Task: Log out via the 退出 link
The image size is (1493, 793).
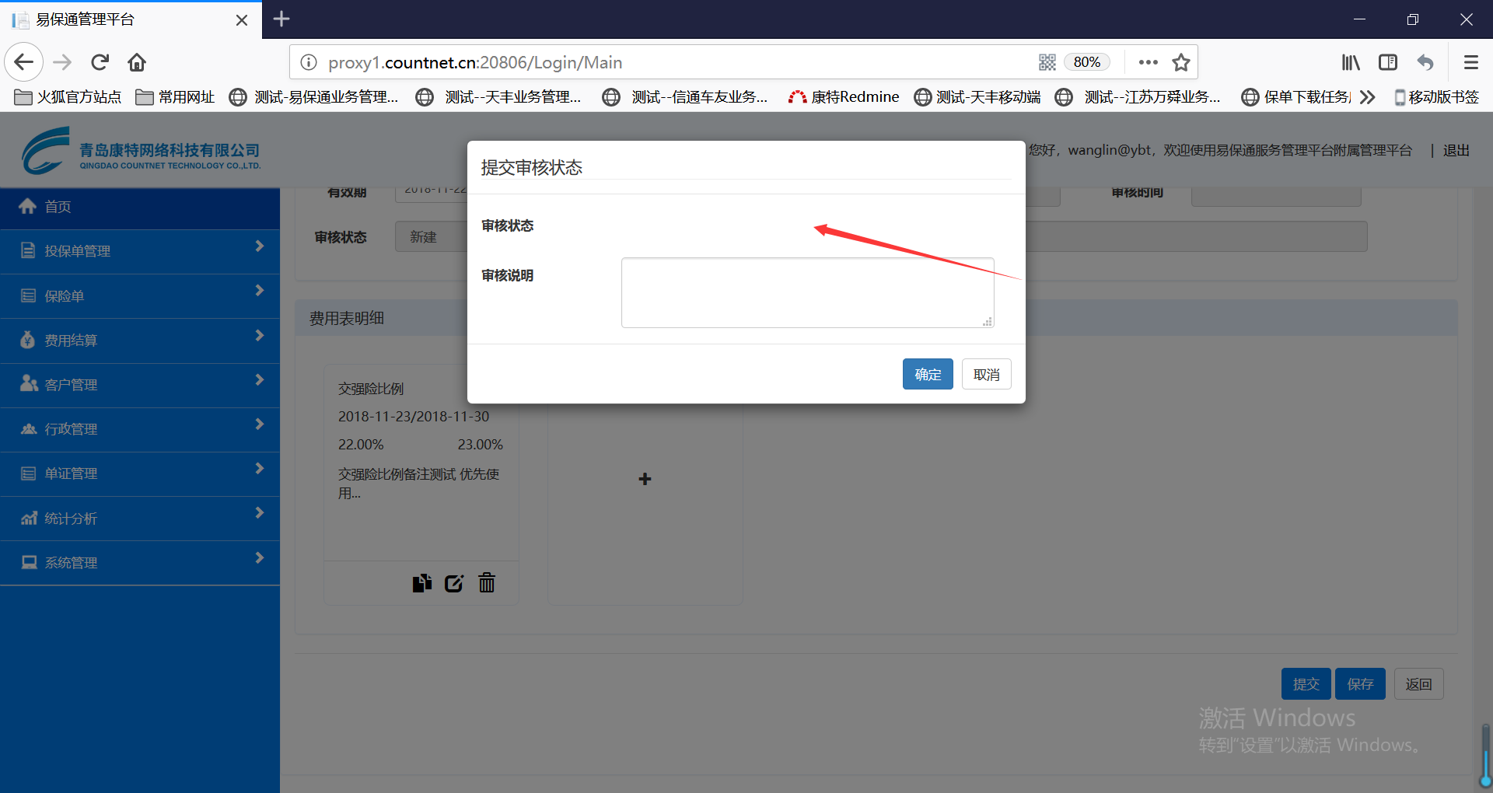Action: [1456, 151]
